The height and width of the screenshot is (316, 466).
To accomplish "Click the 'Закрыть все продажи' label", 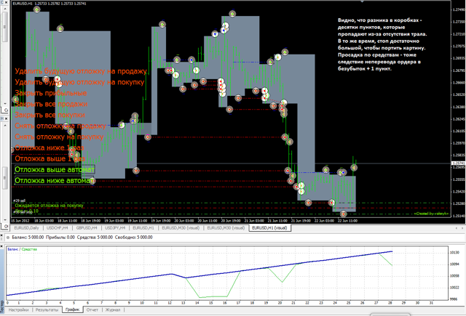I will (51, 104).
